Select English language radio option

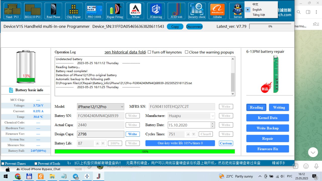(257, 10)
